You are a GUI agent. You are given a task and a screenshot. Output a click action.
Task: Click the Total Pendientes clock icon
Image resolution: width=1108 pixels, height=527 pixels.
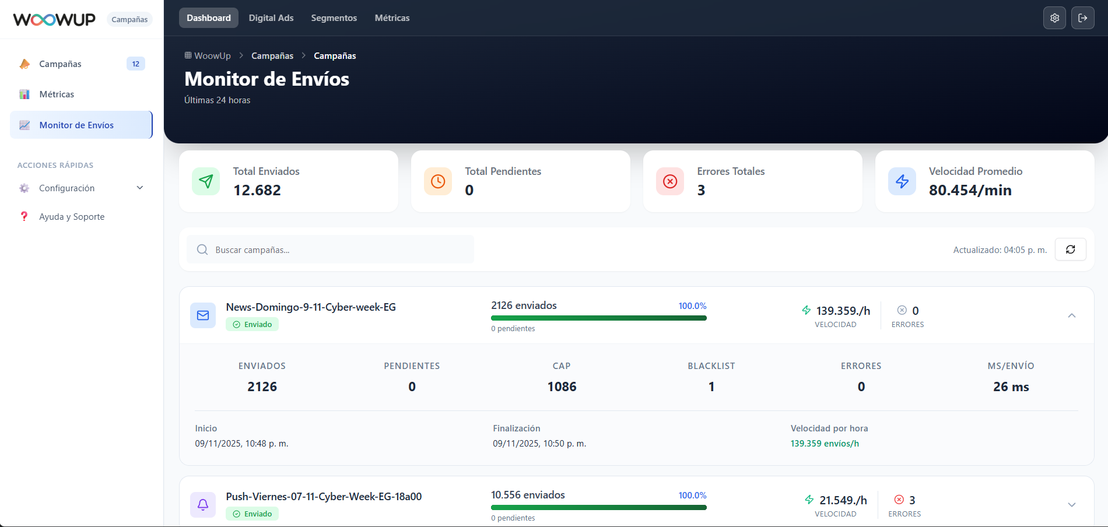pyautogui.click(x=438, y=181)
